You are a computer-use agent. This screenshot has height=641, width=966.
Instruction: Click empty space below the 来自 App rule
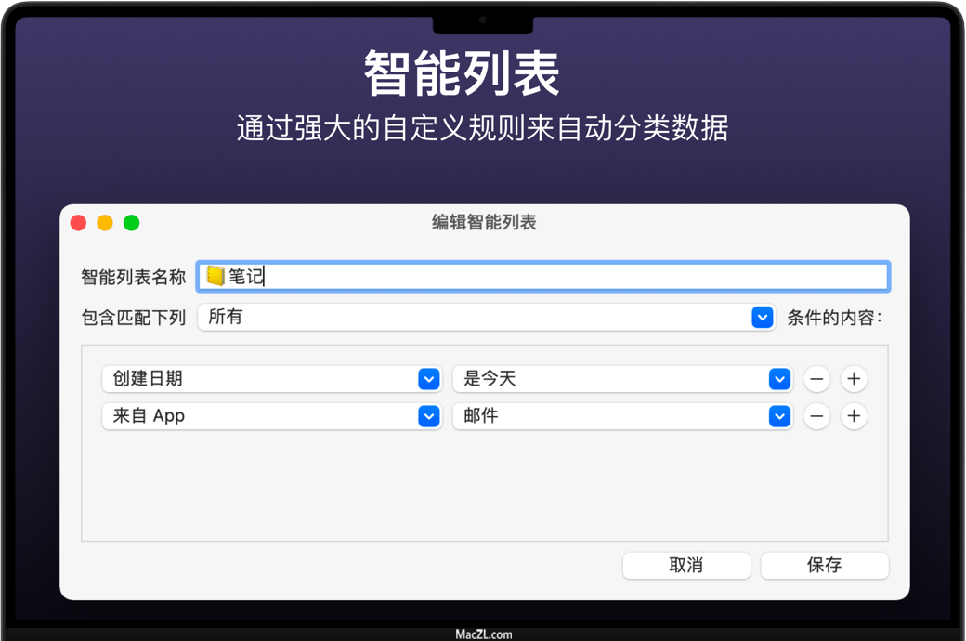tap(483, 488)
